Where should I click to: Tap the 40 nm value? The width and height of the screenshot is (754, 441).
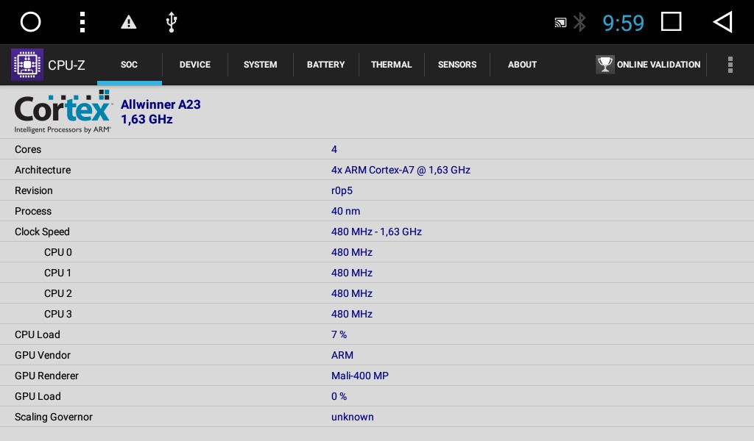[x=346, y=211]
